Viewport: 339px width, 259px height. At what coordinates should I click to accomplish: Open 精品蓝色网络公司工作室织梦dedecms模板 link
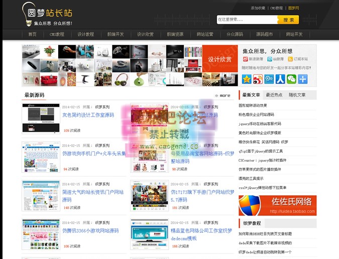click(201, 234)
